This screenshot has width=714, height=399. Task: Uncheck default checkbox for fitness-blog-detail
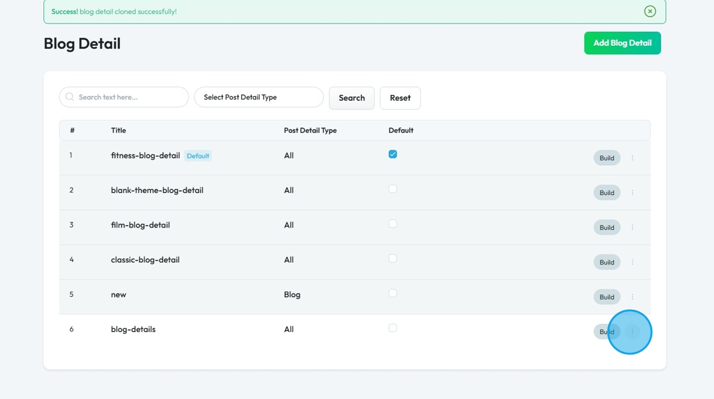(393, 154)
